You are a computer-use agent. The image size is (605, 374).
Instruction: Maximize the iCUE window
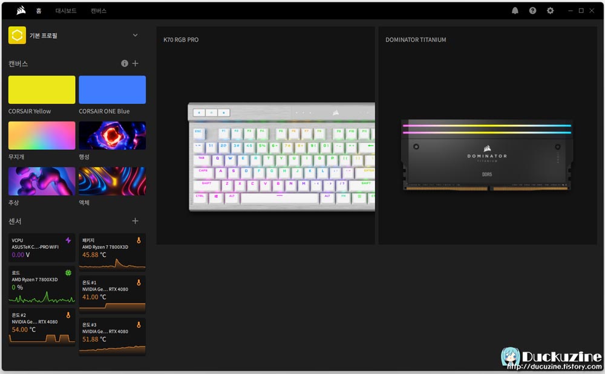(581, 11)
